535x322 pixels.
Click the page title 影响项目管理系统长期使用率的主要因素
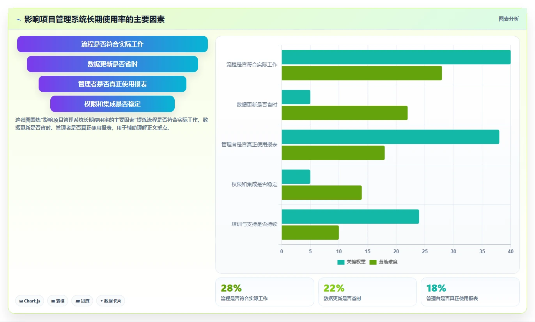click(94, 20)
